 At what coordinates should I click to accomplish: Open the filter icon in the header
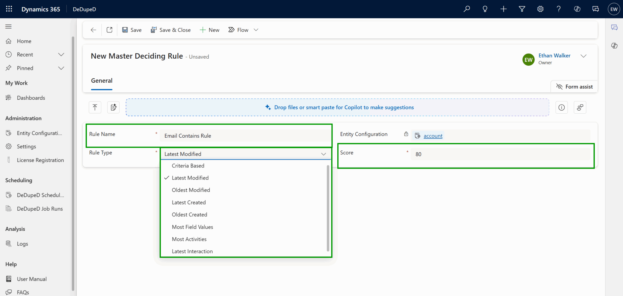pos(522,9)
